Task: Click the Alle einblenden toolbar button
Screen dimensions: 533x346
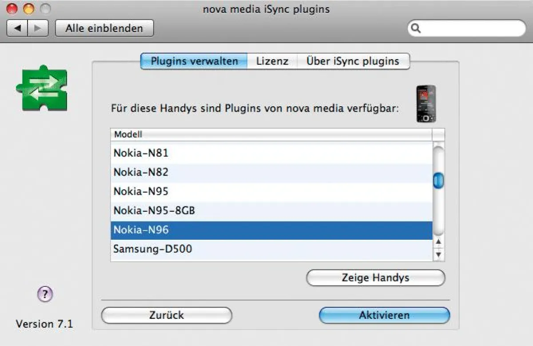Action: coord(104,28)
